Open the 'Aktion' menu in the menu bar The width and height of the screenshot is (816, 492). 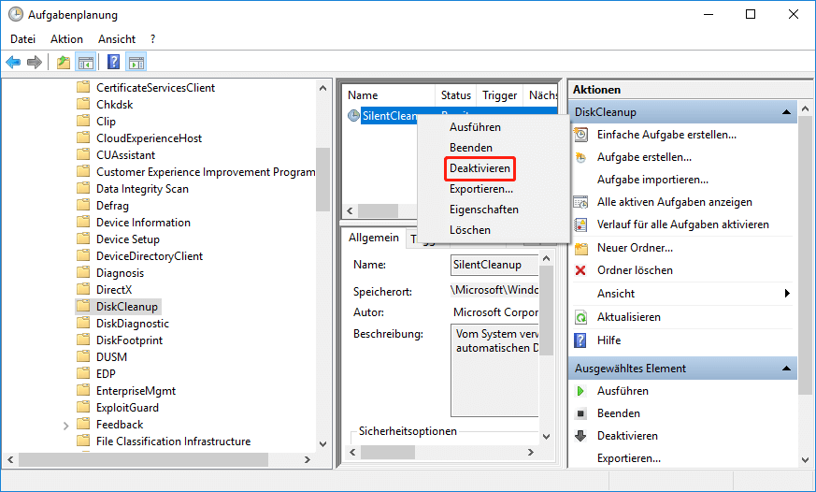click(66, 39)
